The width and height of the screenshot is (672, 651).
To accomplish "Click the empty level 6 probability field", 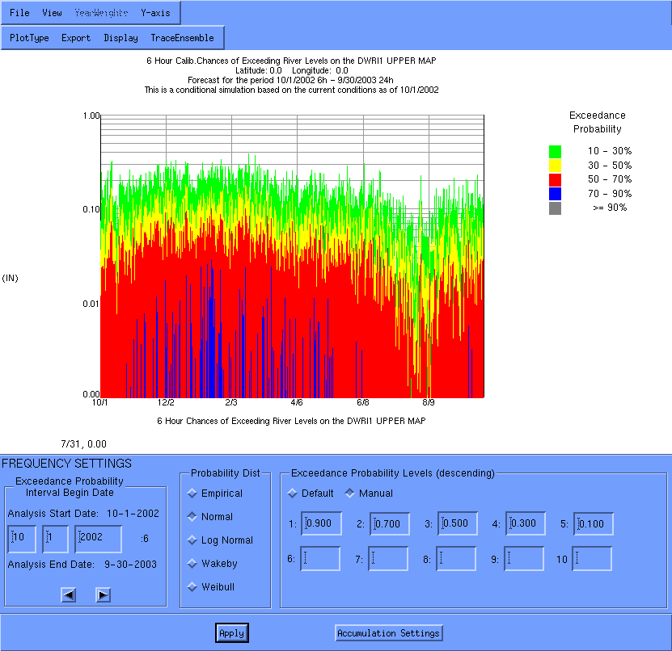I will (321, 558).
